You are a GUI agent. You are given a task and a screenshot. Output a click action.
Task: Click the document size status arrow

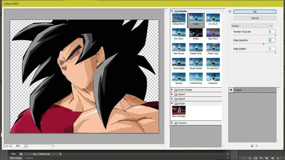(x=61, y=154)
